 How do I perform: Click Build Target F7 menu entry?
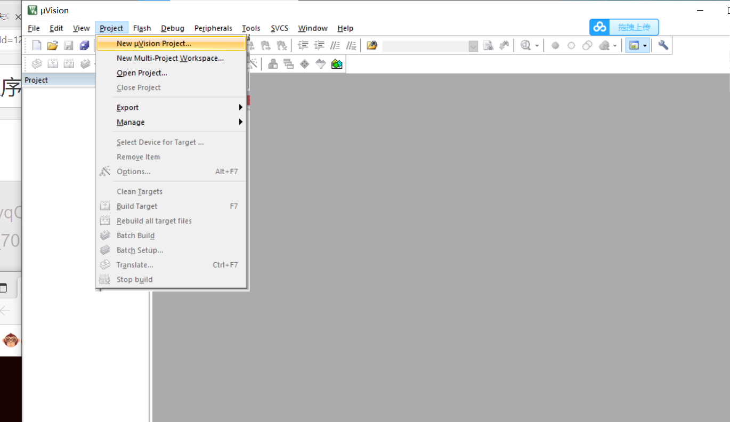tap(171, 206)
